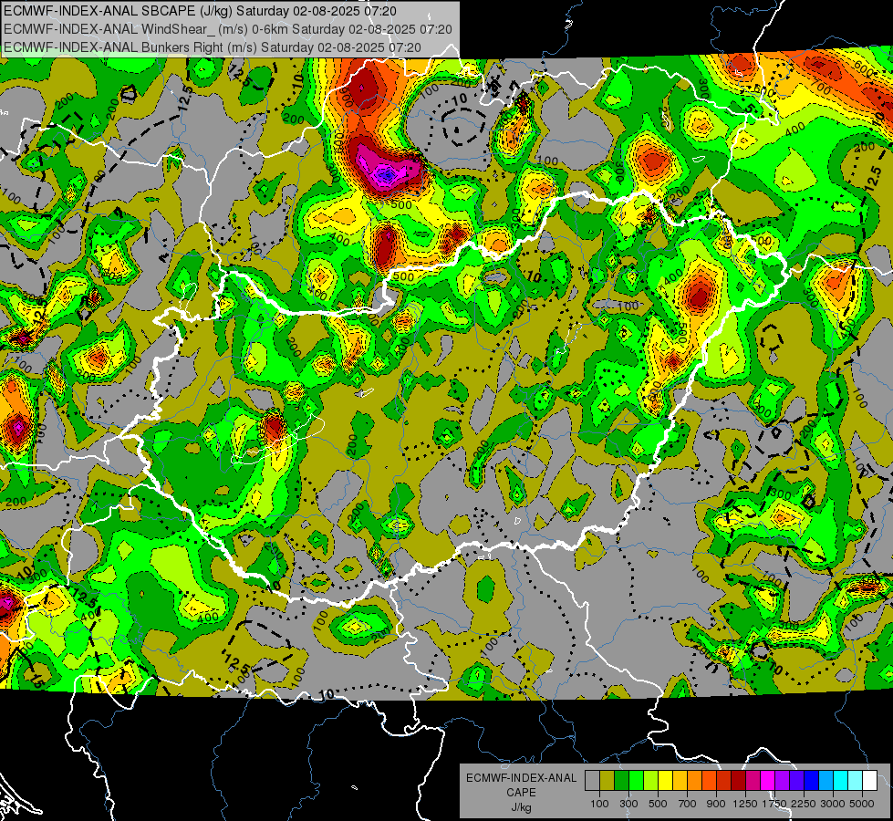Click the olive swatch in the CAPE legend

607,780
